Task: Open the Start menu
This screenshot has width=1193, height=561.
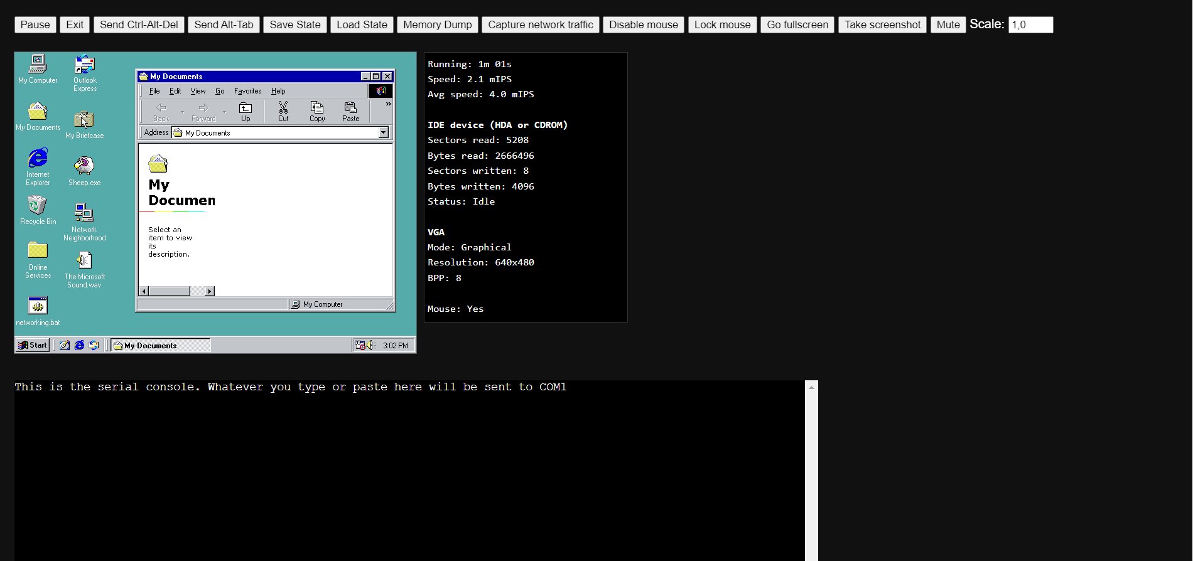Action: (33, 345)
